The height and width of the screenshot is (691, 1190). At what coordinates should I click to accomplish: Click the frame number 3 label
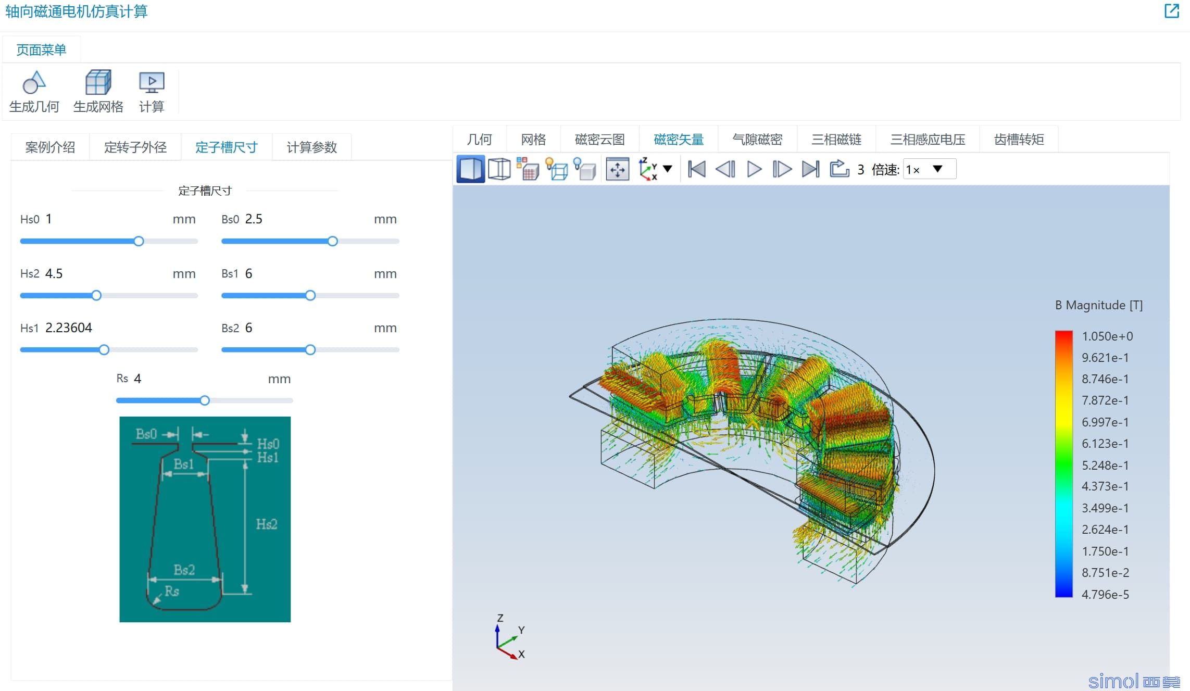tap(861, 170)
